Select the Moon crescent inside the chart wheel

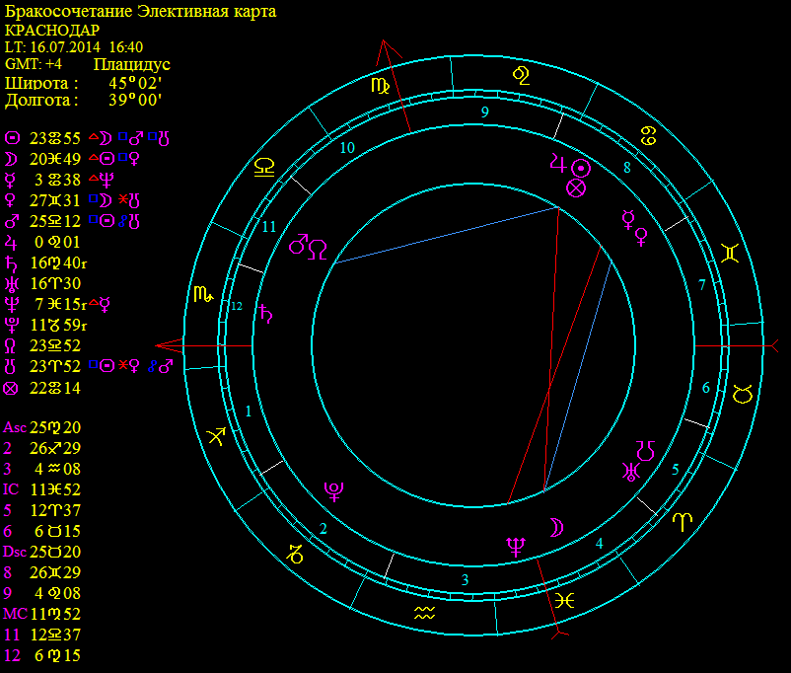coord(556,528)
